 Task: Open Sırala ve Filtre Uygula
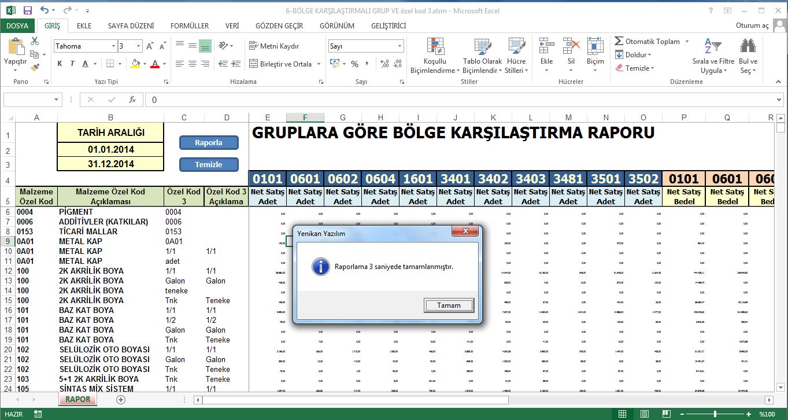(713, 56)
